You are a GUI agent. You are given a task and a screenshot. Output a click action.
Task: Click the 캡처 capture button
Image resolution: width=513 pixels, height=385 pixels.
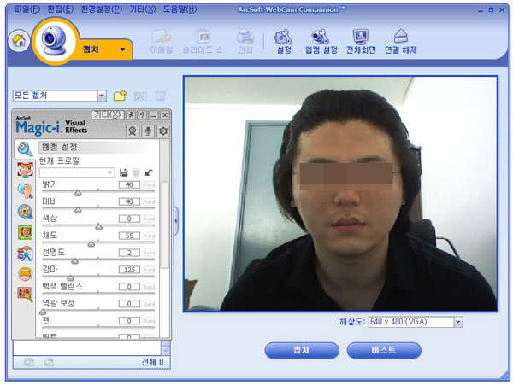pos(301,350)
